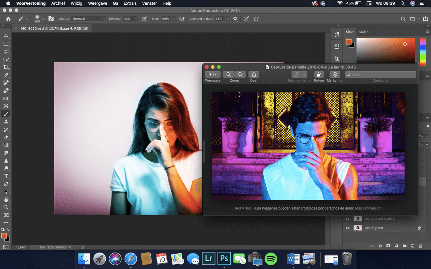Select the Zoom tool in the toolbar
This screenshot has height=269, width=431.
click(6, 207)
